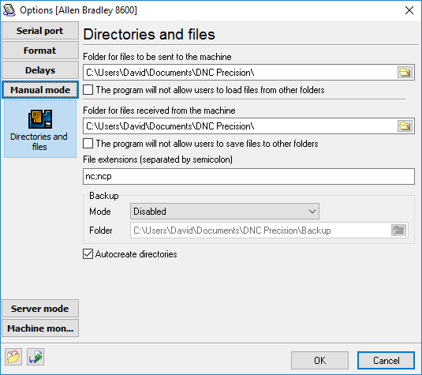
Task: Click the application icon in title bar
Action: pyautogui.click(x=9, y=10)
